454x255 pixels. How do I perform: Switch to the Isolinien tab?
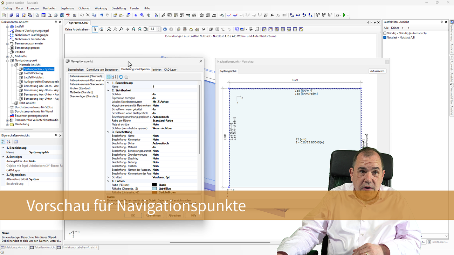157,70
